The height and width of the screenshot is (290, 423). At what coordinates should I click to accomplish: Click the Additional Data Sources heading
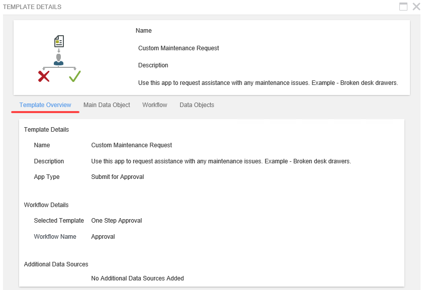(56, 264)
